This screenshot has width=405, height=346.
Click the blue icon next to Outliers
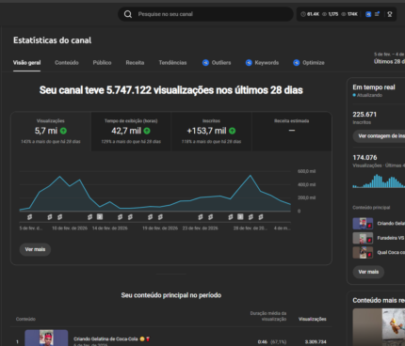[205, 63]
